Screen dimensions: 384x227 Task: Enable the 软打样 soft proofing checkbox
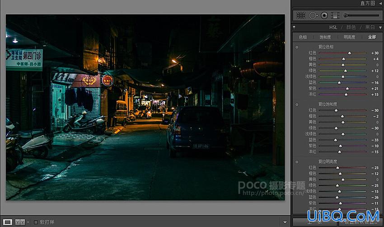click(x=36, y=222)
